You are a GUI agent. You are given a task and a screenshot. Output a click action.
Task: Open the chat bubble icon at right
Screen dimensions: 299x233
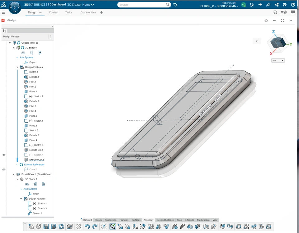click(293, 12)
